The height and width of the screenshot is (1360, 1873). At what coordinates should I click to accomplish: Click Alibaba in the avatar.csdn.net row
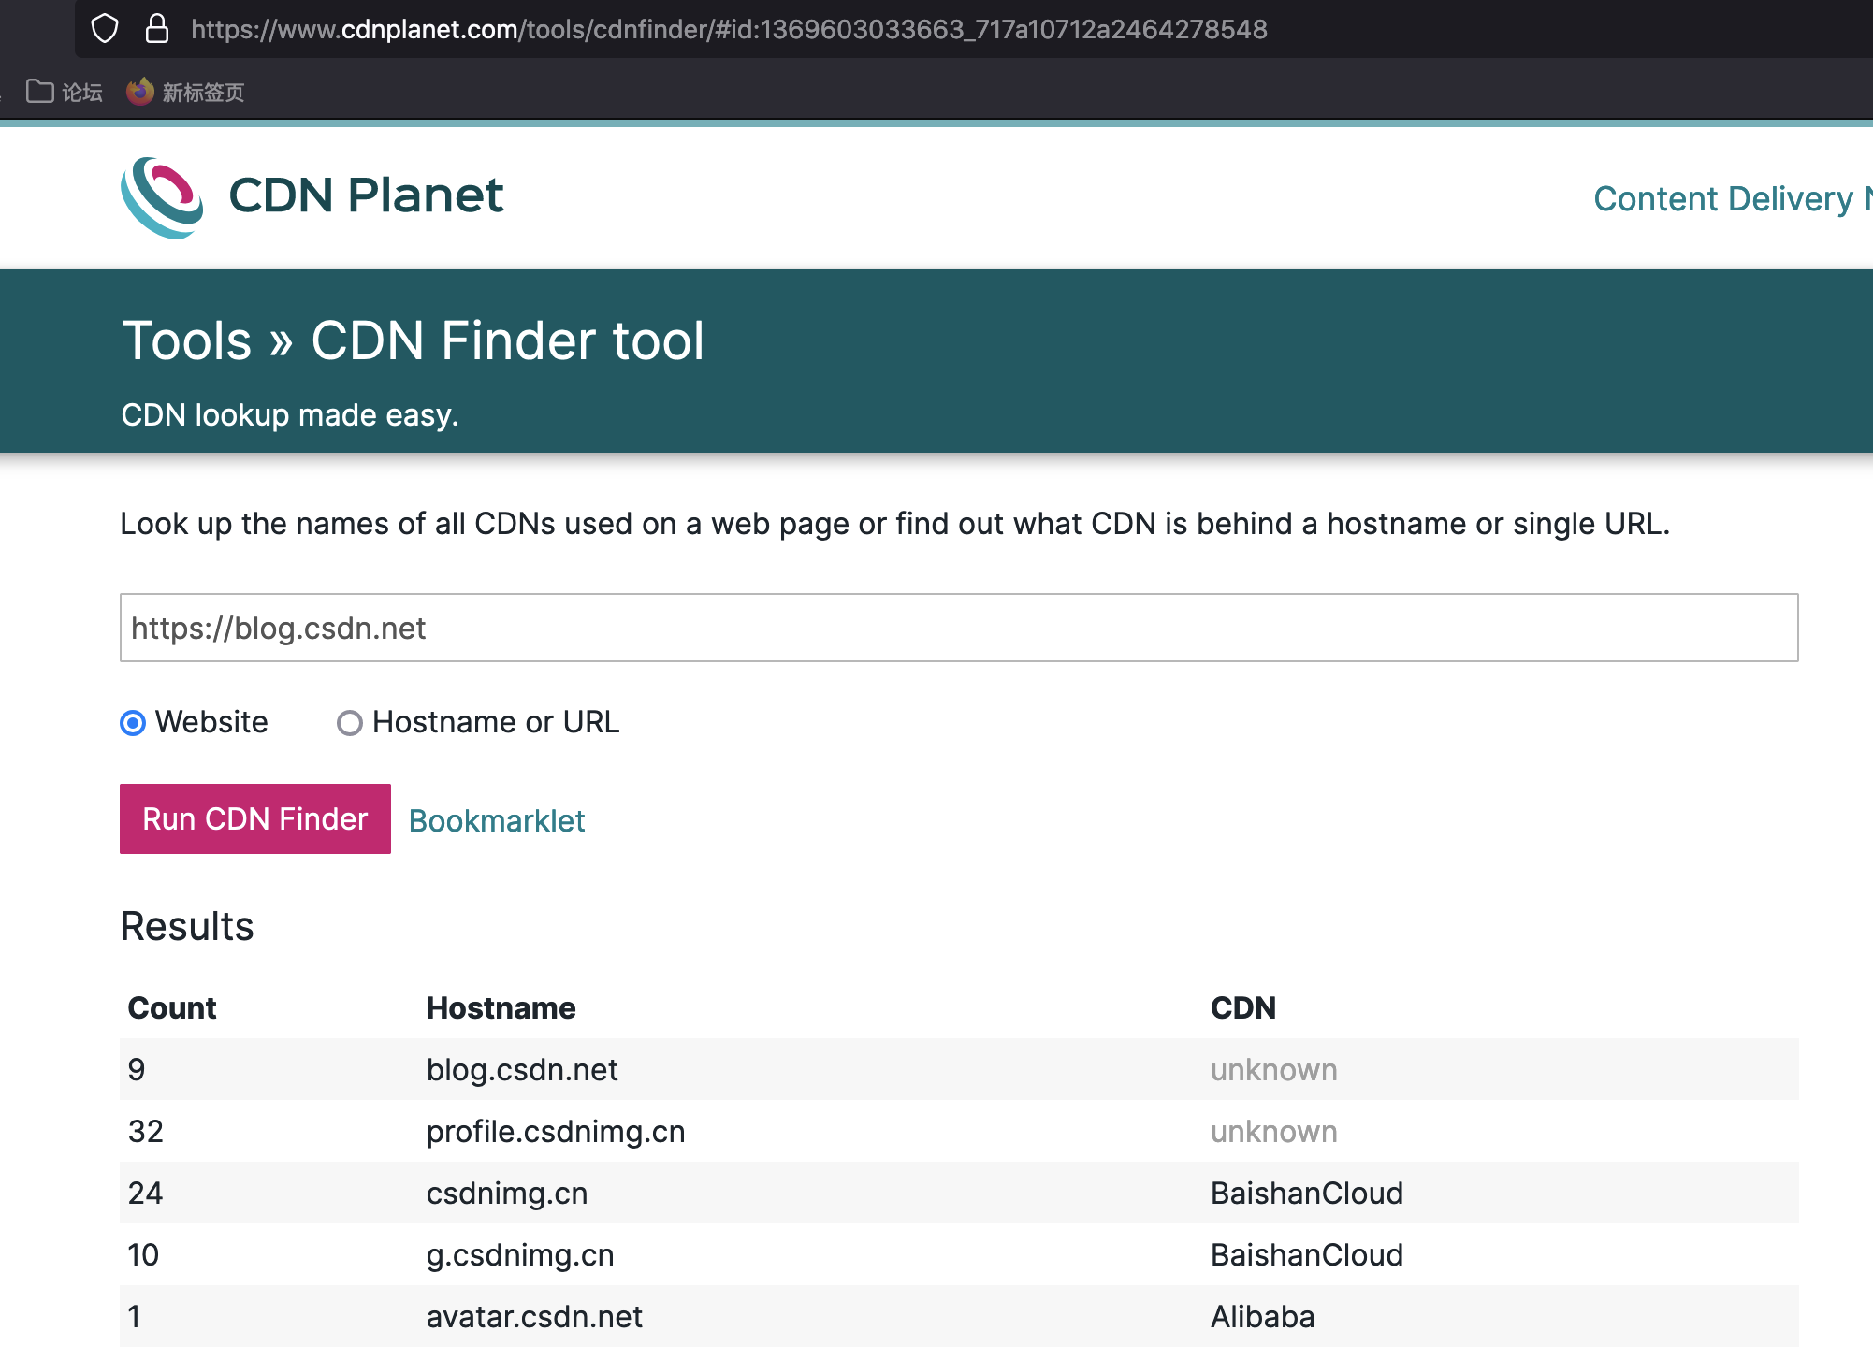tap(1262, 1316)
